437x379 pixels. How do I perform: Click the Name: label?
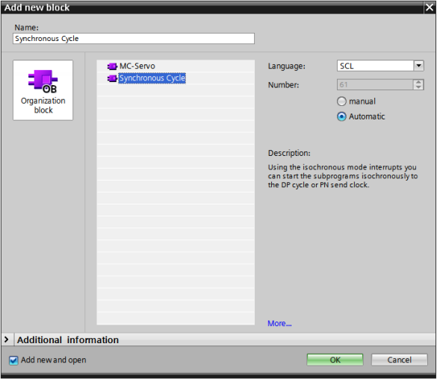(26, 28)
